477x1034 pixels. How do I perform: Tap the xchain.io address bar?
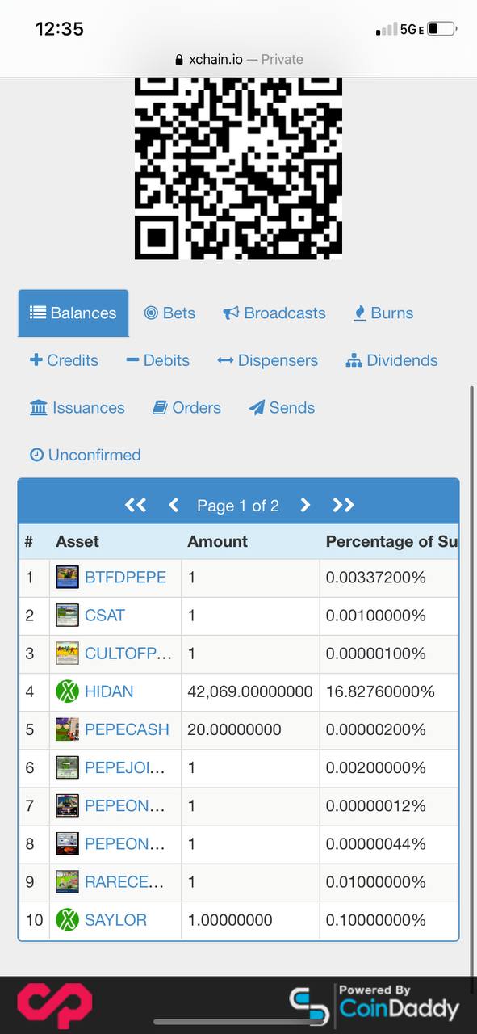tap(238, 59)
